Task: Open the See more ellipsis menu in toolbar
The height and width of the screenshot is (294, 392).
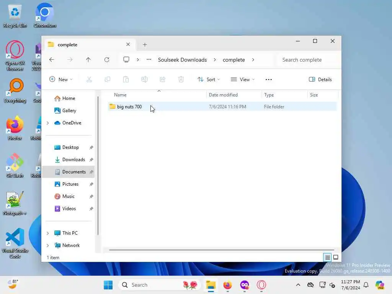Action: [x=268, y=80]
